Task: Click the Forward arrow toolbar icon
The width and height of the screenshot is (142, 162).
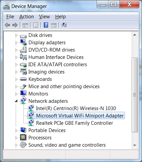Action: coord(15,25)
